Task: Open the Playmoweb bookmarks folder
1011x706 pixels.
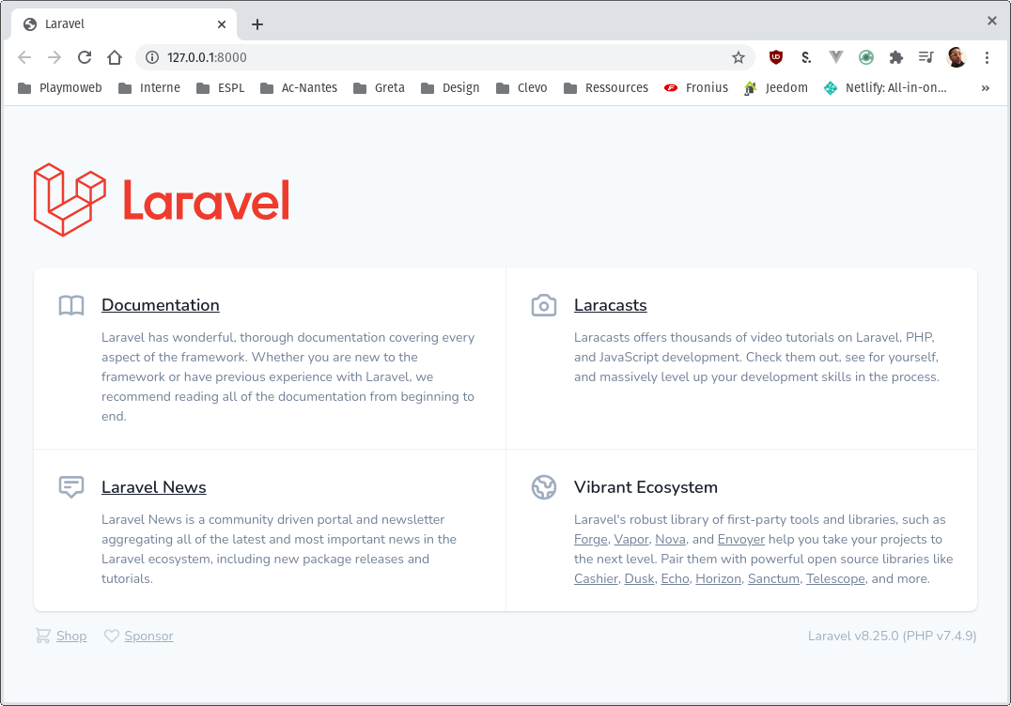Action: (58, 87)
